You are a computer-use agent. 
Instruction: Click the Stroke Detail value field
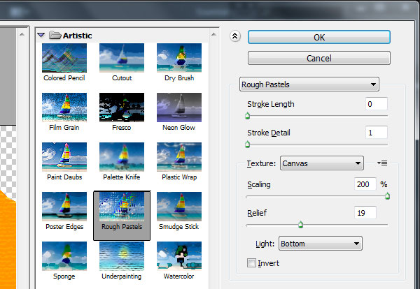pos(376,133)
